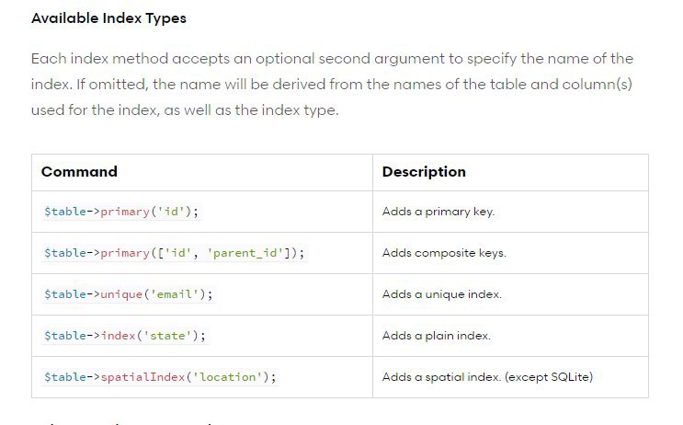Click the Available Index Types heading

pyautogui.click(x=108, y=18)
